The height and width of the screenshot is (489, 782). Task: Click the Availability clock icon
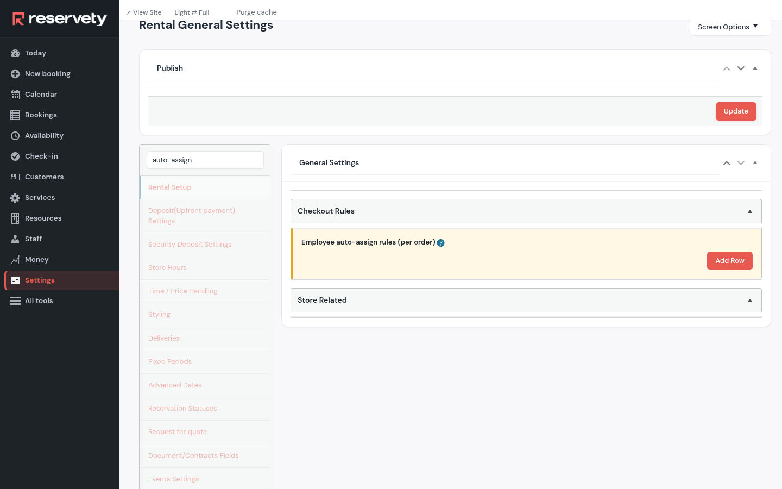pos(15,136)
